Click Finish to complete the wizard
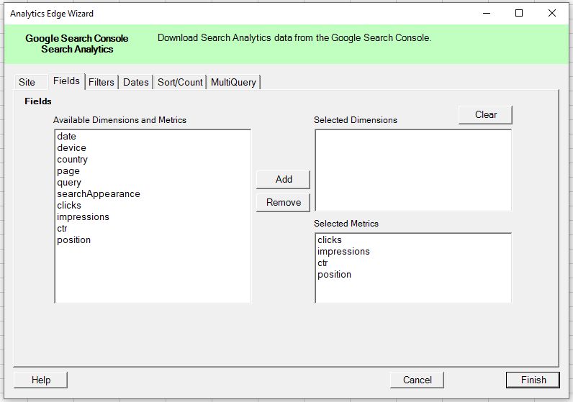This screenshot has width=573, height=402. point(533,380)
